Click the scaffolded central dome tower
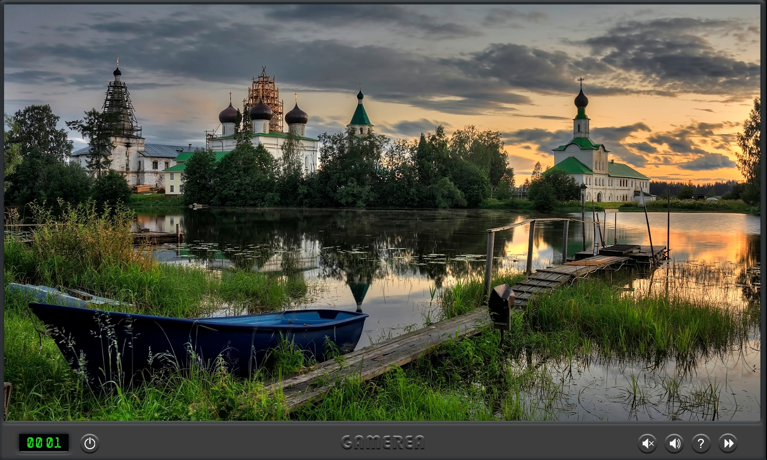This screenshot has height=460, width=767. coord(264,98)
